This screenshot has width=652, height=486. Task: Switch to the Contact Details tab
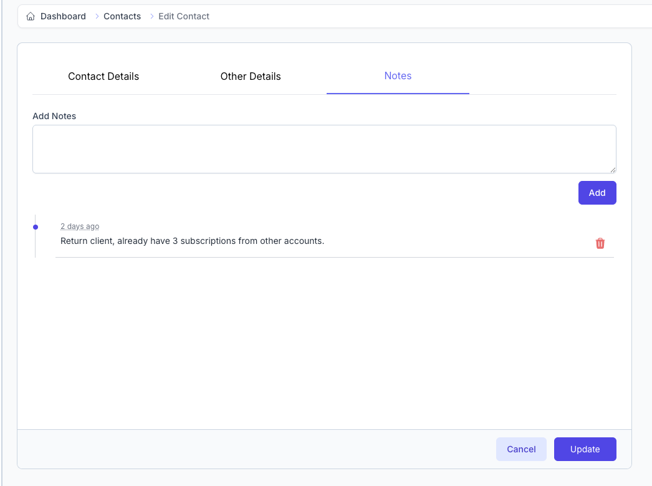point(103,76)
